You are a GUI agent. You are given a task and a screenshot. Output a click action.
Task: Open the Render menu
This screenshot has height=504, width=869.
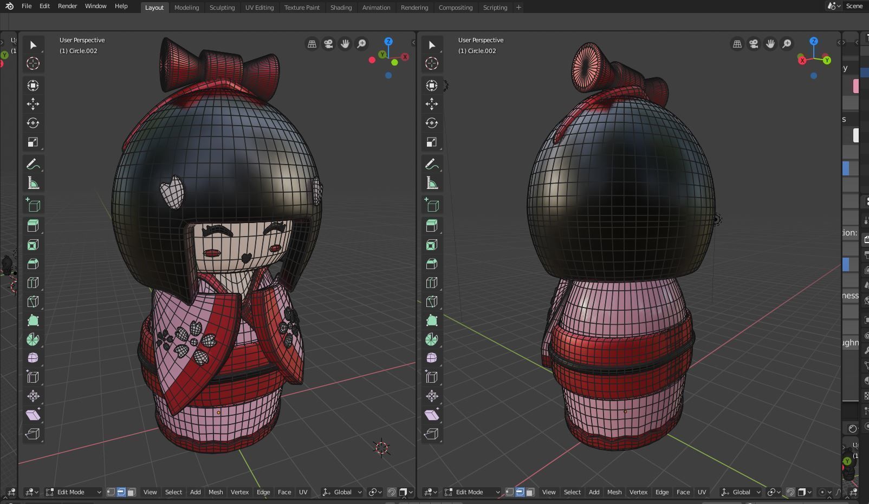click(67, 6)
